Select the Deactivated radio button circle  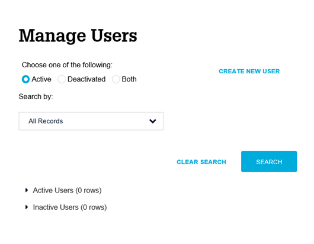point(62,79)
